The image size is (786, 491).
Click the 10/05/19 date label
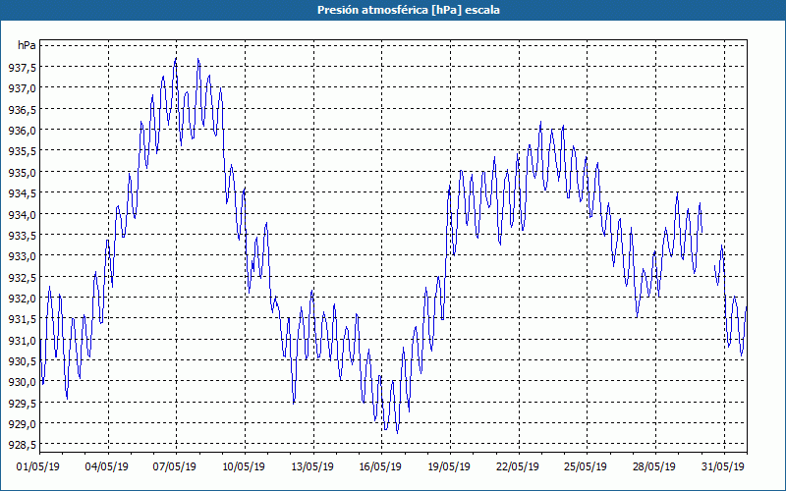(244, 466)
